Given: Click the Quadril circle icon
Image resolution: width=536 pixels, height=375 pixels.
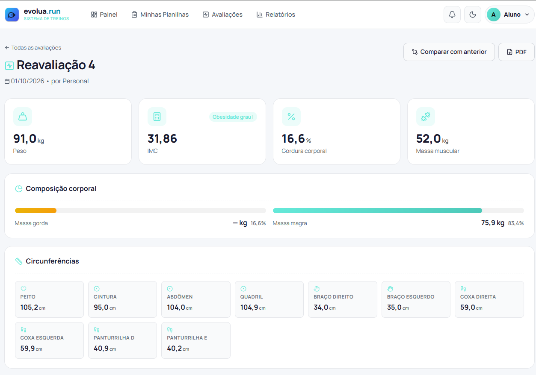Looking at the screenshot, I should point(243,289).
